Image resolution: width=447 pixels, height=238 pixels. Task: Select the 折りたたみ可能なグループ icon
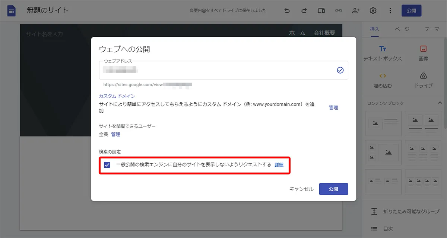pyautogui.click(x=374, y=211)
